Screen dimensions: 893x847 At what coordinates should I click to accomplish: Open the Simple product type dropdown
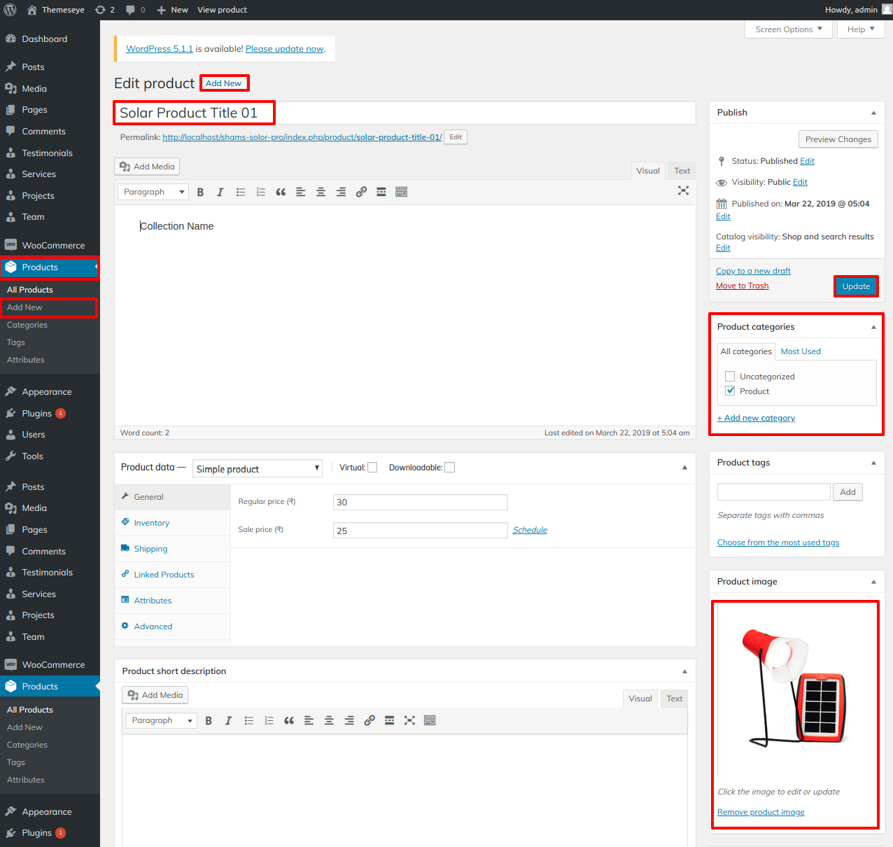(x=257, y=469)
